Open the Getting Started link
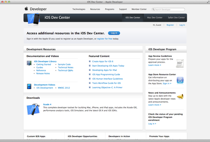The width and height of the screenshot is (210, 142). click(43, 64)
